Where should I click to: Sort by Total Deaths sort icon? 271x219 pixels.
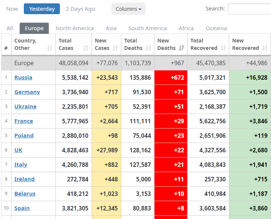tap(148, 48)
